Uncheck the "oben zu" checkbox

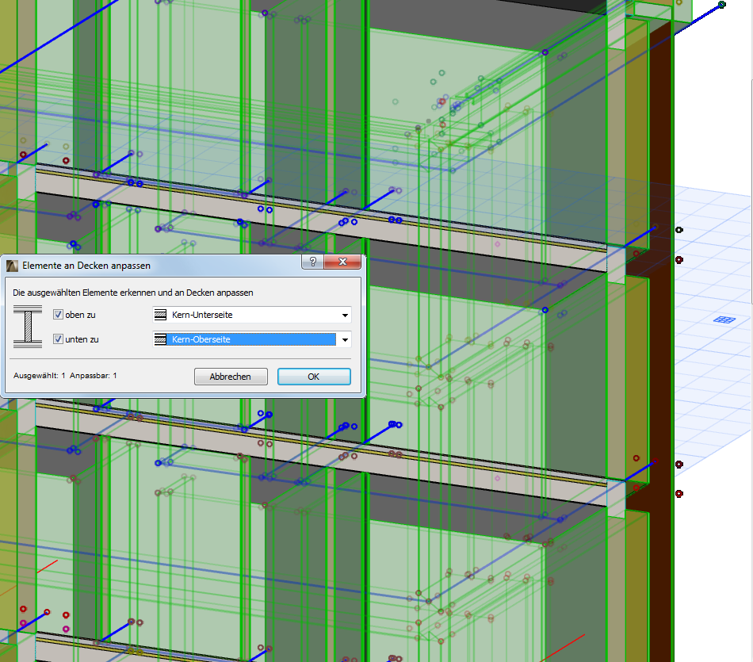[x=58, y=315]
